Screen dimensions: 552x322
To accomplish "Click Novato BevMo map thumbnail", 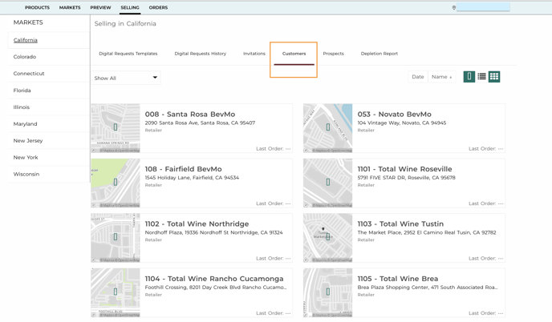I will click(x=327, y=128).
